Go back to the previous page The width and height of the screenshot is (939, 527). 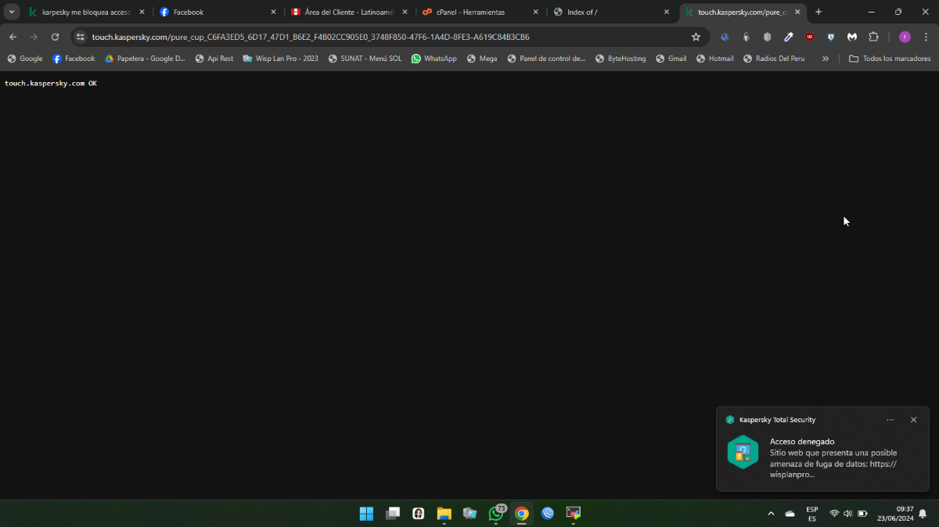13,37
